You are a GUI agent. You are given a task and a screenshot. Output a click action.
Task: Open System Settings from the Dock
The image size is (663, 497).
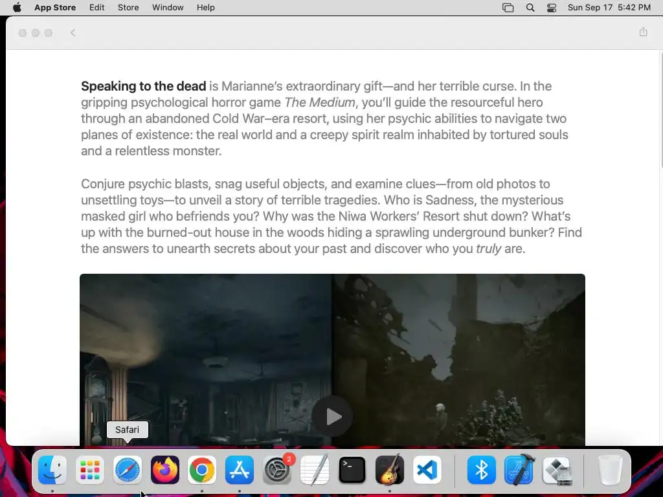click(x=277, y=470)
